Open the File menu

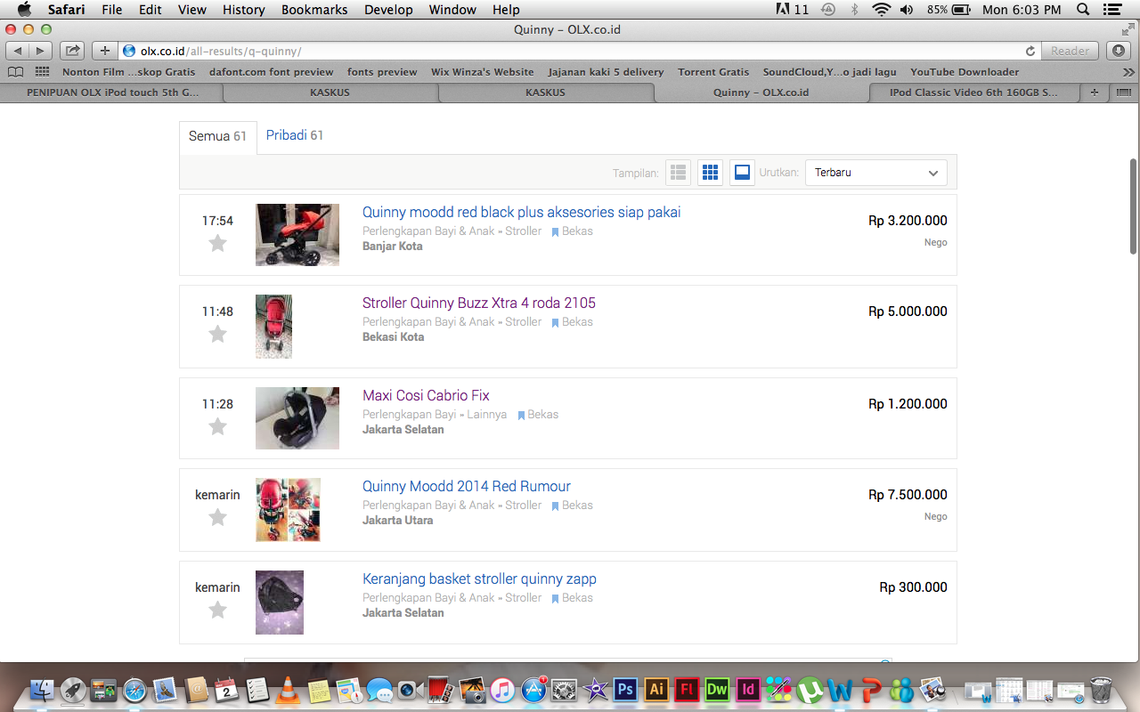(112, 10)
